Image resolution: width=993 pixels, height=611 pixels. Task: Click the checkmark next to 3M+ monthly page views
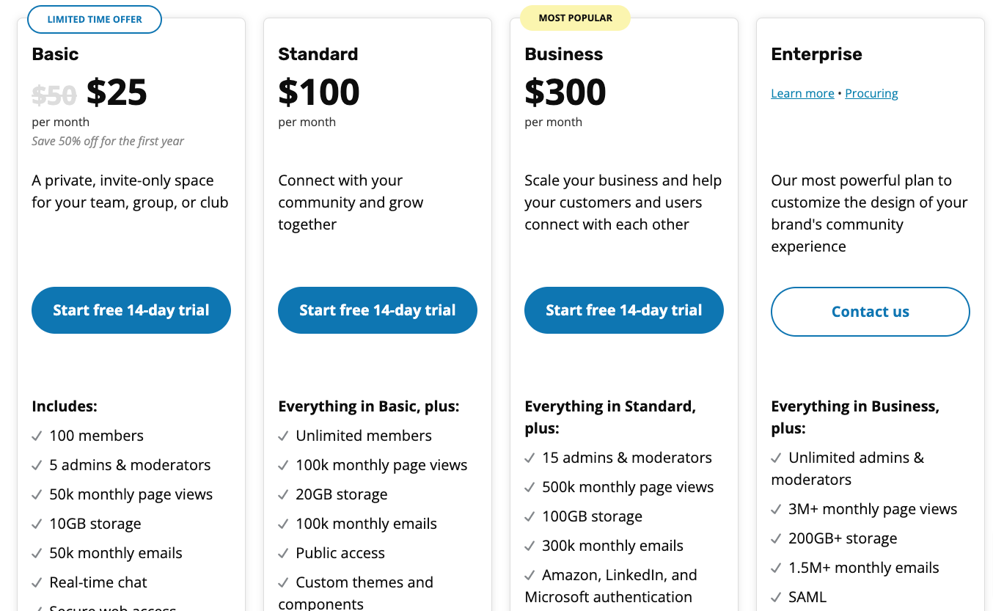click(775, 509)
